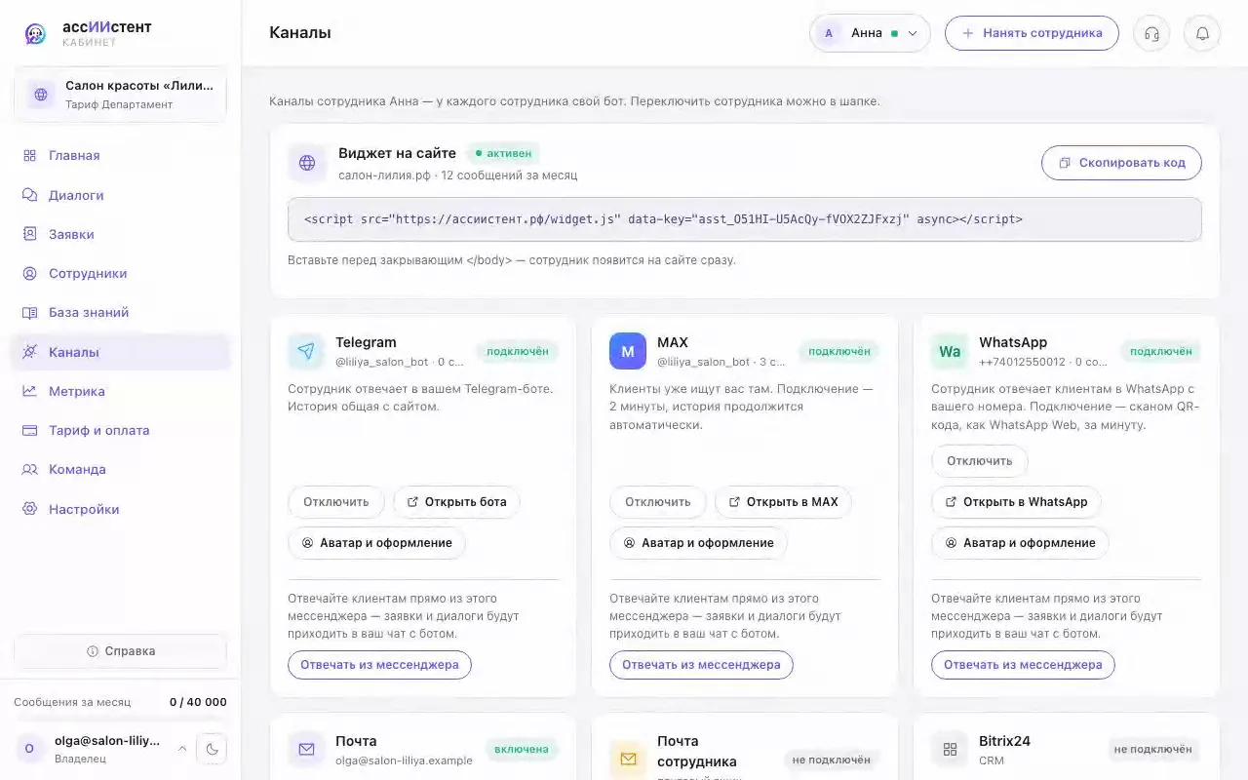Click Отвечать из мессенджера under WhatsApp
This screenshot has height=780, width=1248.
coord(1023,665)
